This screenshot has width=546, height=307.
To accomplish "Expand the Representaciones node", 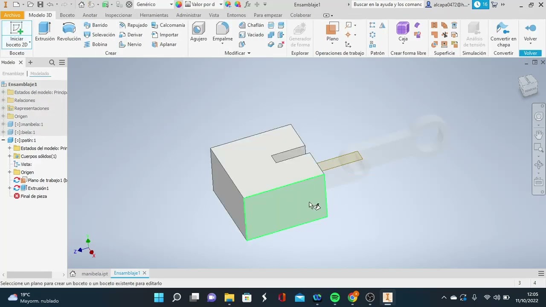I will tap(3, 108).
